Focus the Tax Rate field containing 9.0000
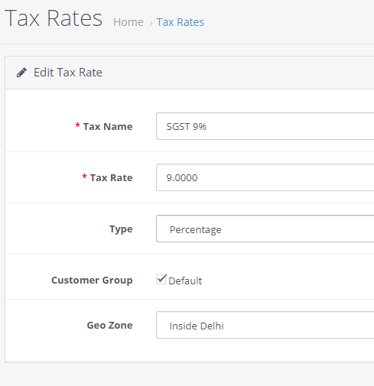The width and height of the screenshot is (374, 386). point(265,177)
